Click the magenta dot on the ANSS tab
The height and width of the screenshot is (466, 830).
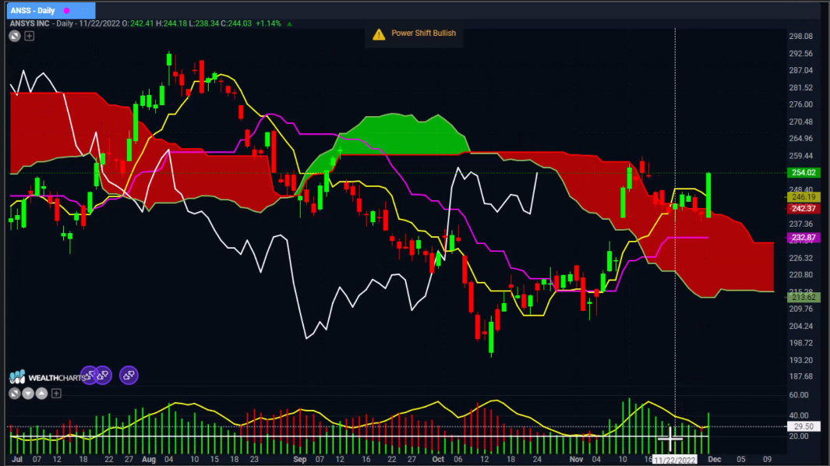click(67, 11)
